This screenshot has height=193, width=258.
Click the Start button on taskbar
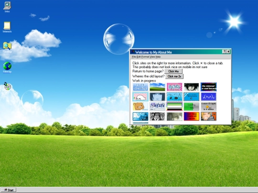click(9, 190)
